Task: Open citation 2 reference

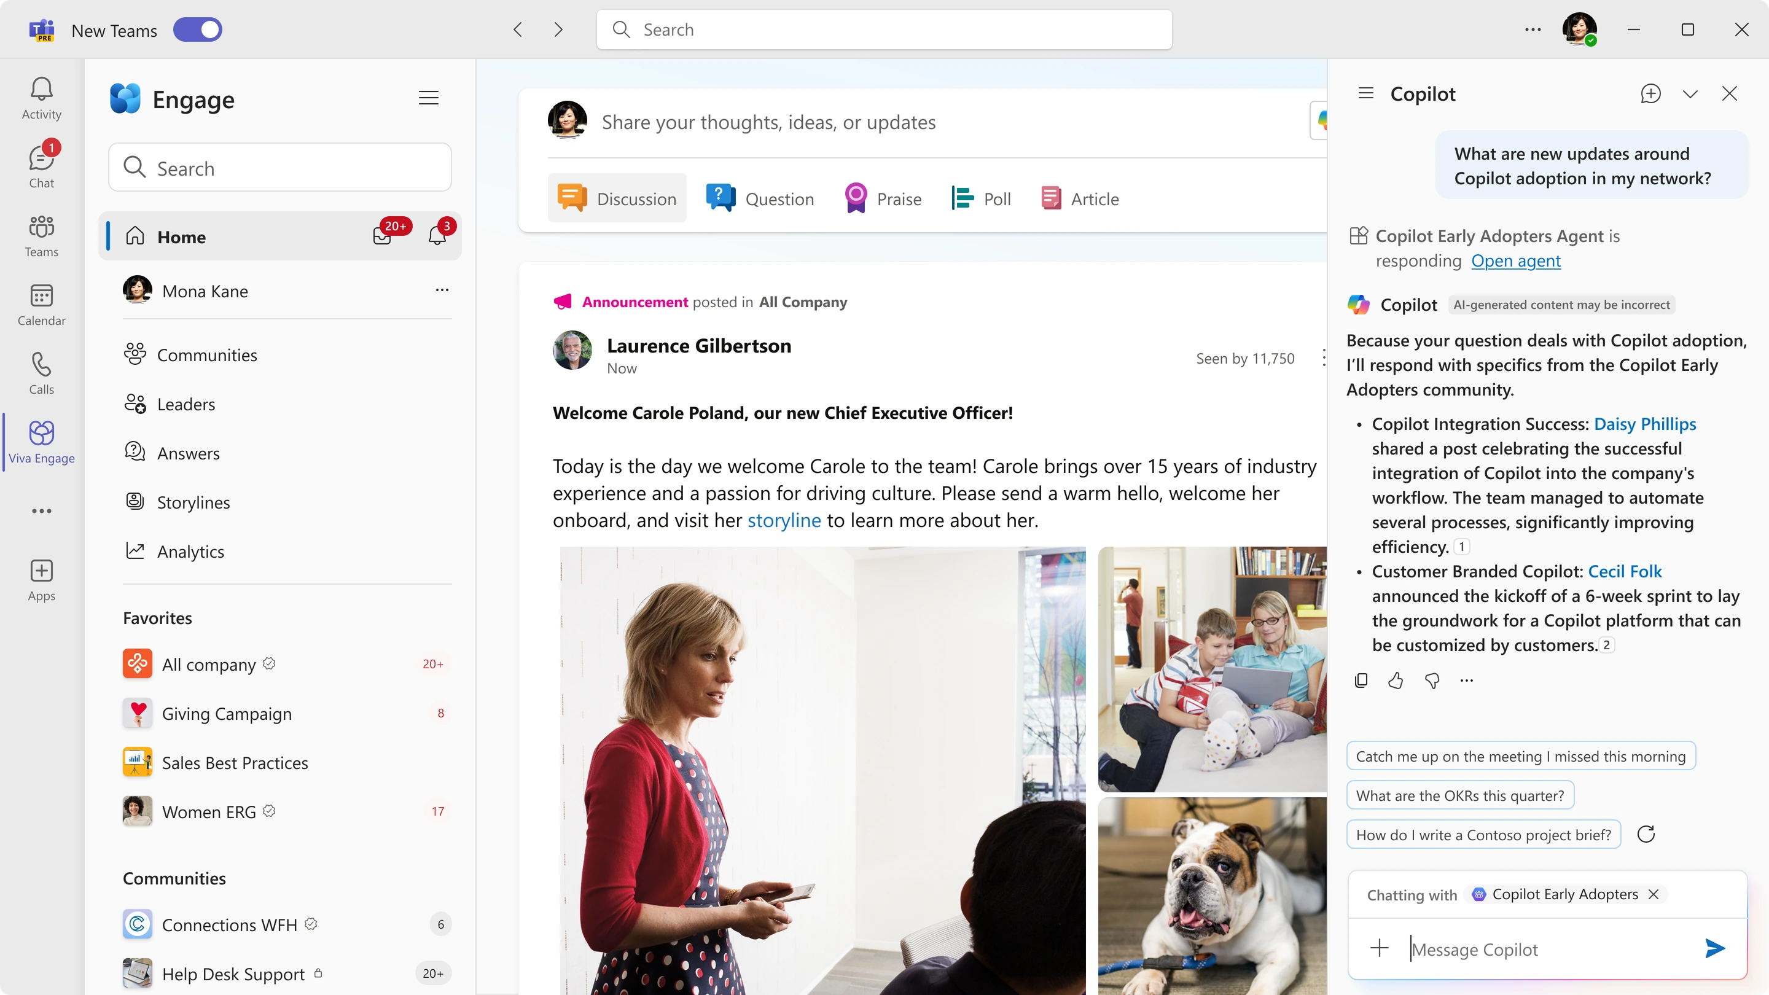Action: pyautogui.click(x=1606, y=645)
